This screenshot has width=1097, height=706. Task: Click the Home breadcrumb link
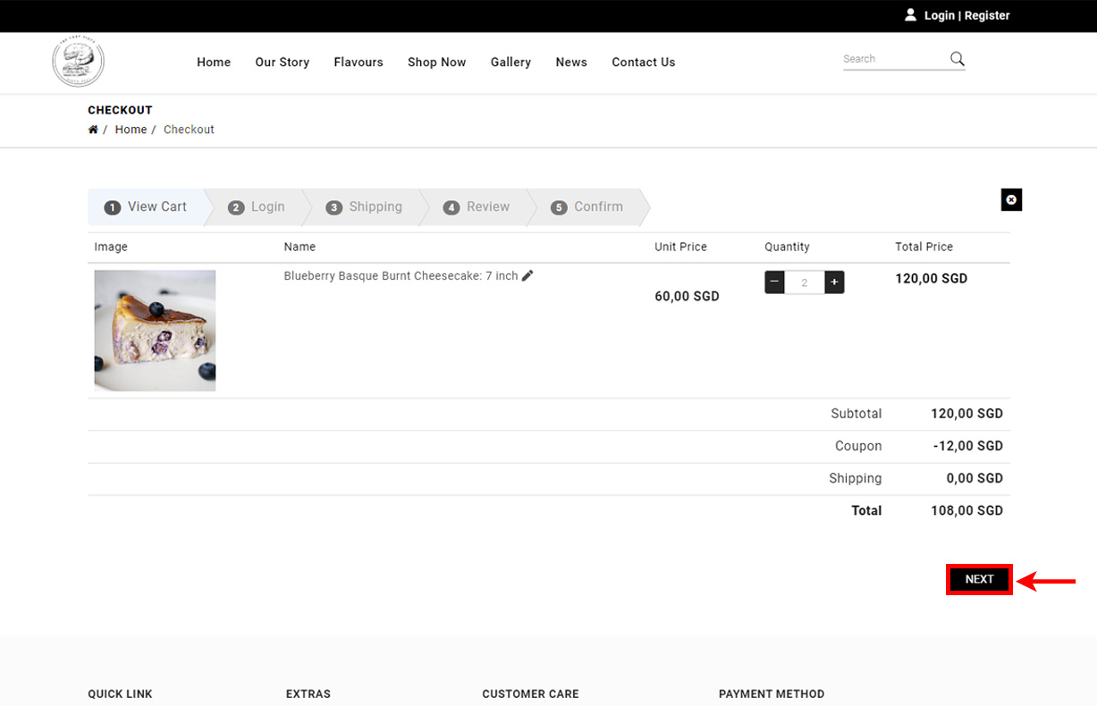(131, 130)
